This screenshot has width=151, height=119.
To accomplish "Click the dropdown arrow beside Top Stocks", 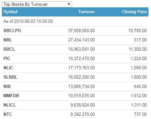I will click(x=69, y=4).
